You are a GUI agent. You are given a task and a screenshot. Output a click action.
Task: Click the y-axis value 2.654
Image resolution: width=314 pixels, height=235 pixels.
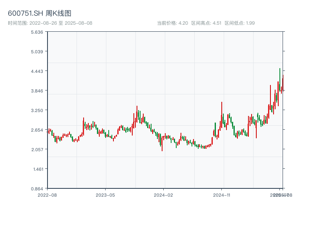pyautogui.click(x=37, y=130)
